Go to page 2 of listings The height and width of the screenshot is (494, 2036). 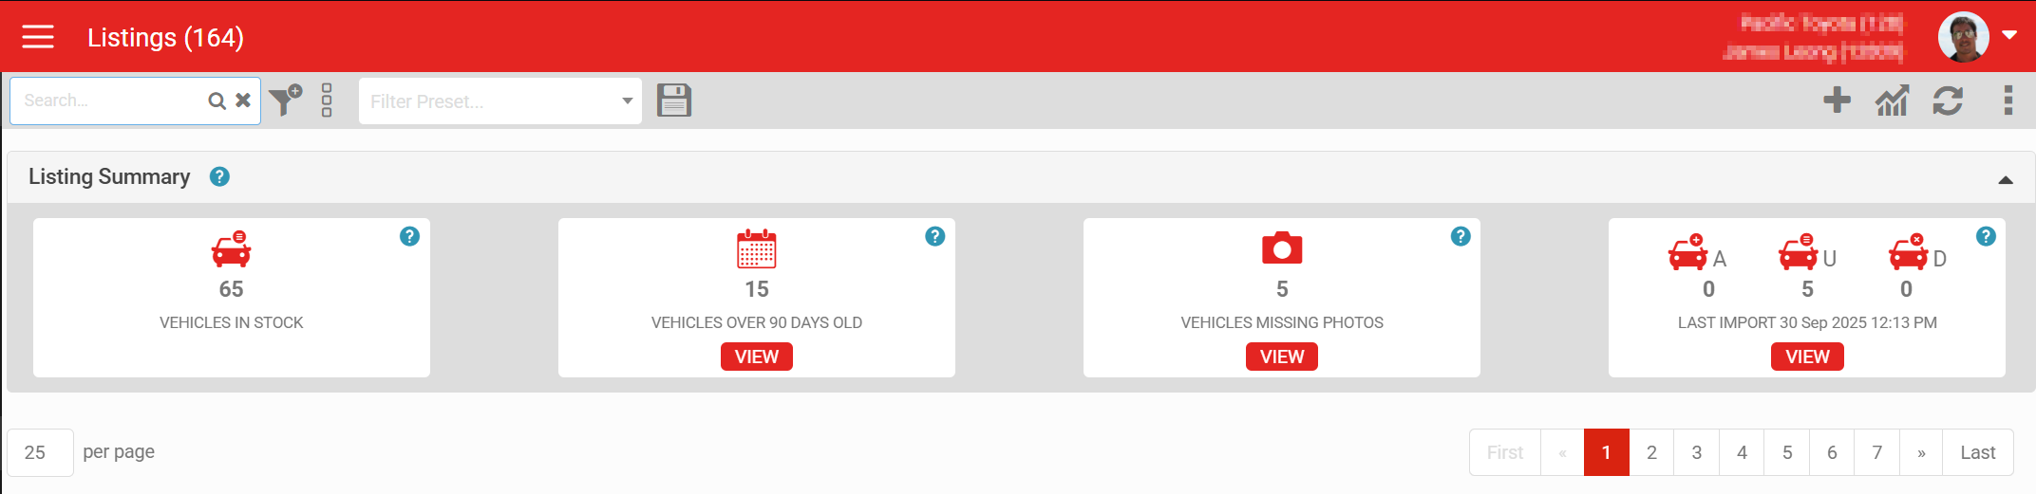1651,452
